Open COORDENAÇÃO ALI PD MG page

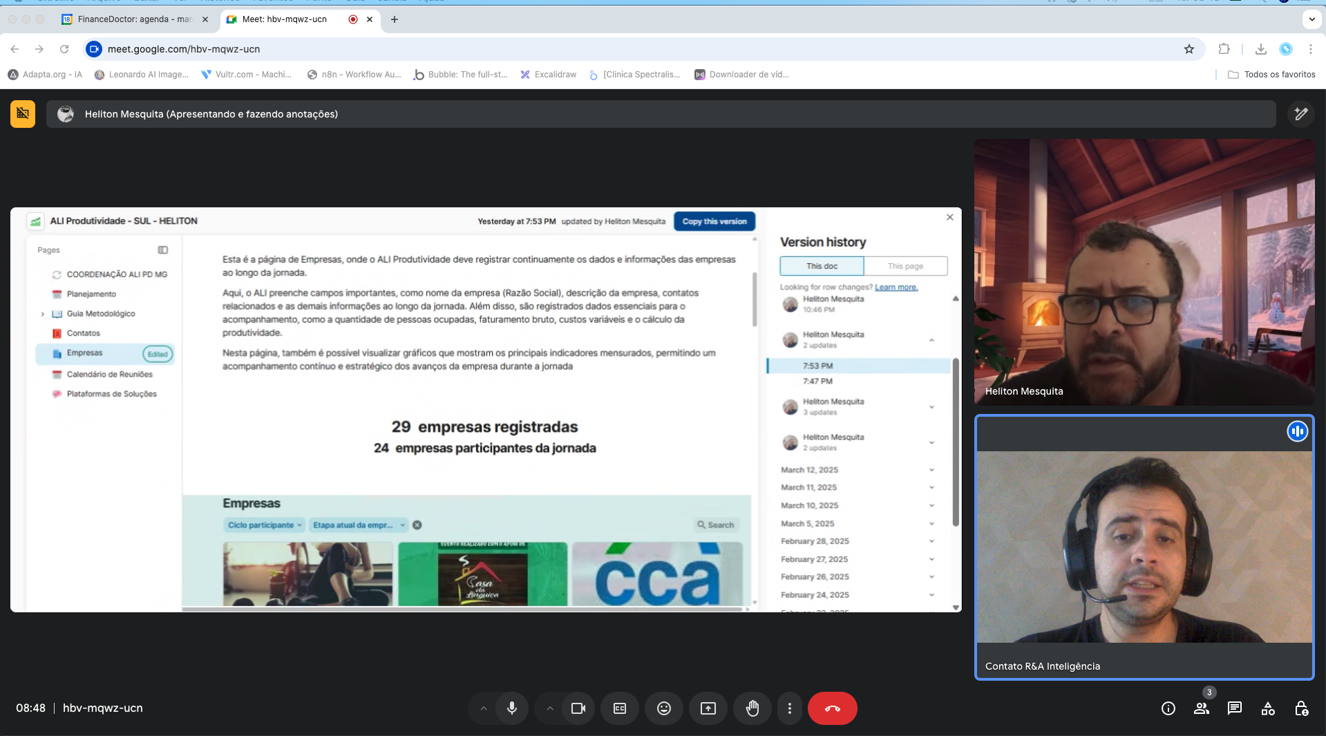[x=117, y=274]
